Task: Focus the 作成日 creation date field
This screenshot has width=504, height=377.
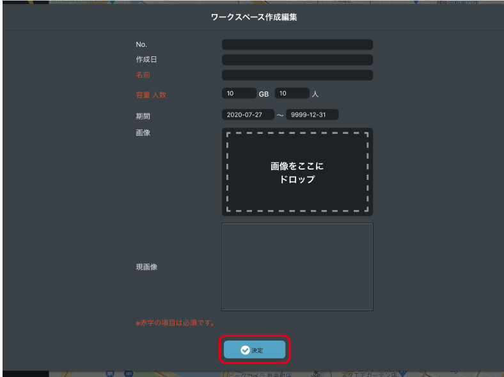Action: pos(297,60)
